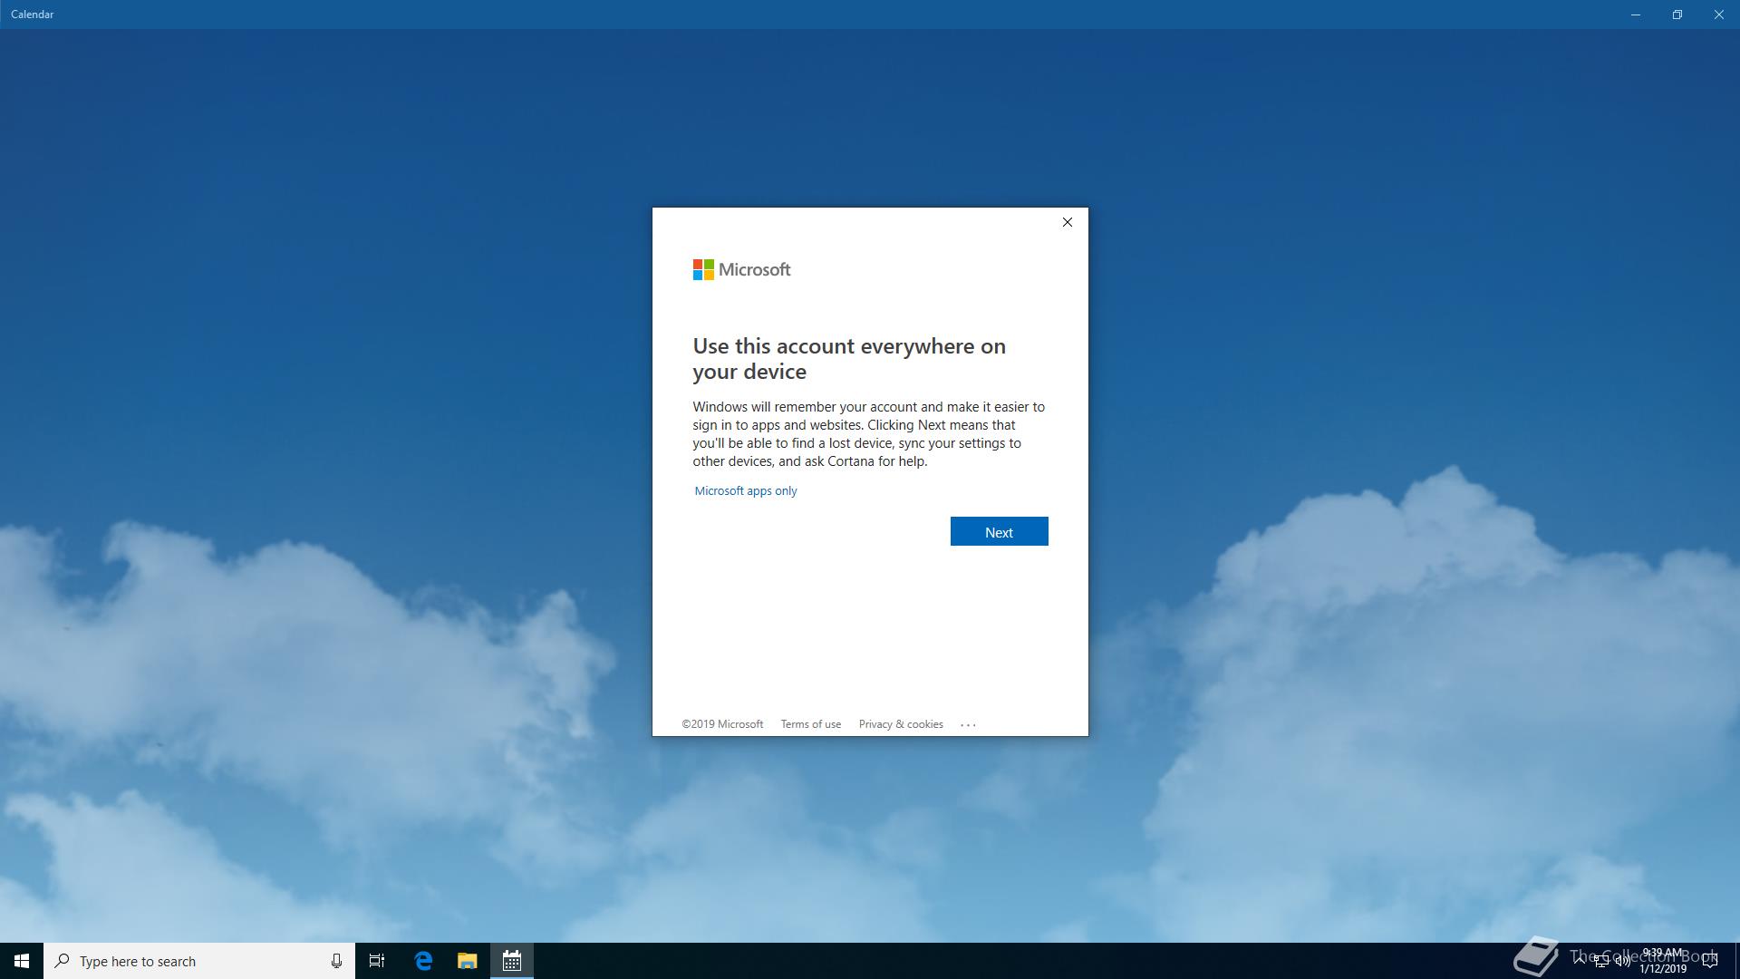Open the network status tray icon
Screen dimensions: 1740x979
tap(1601, 961)
